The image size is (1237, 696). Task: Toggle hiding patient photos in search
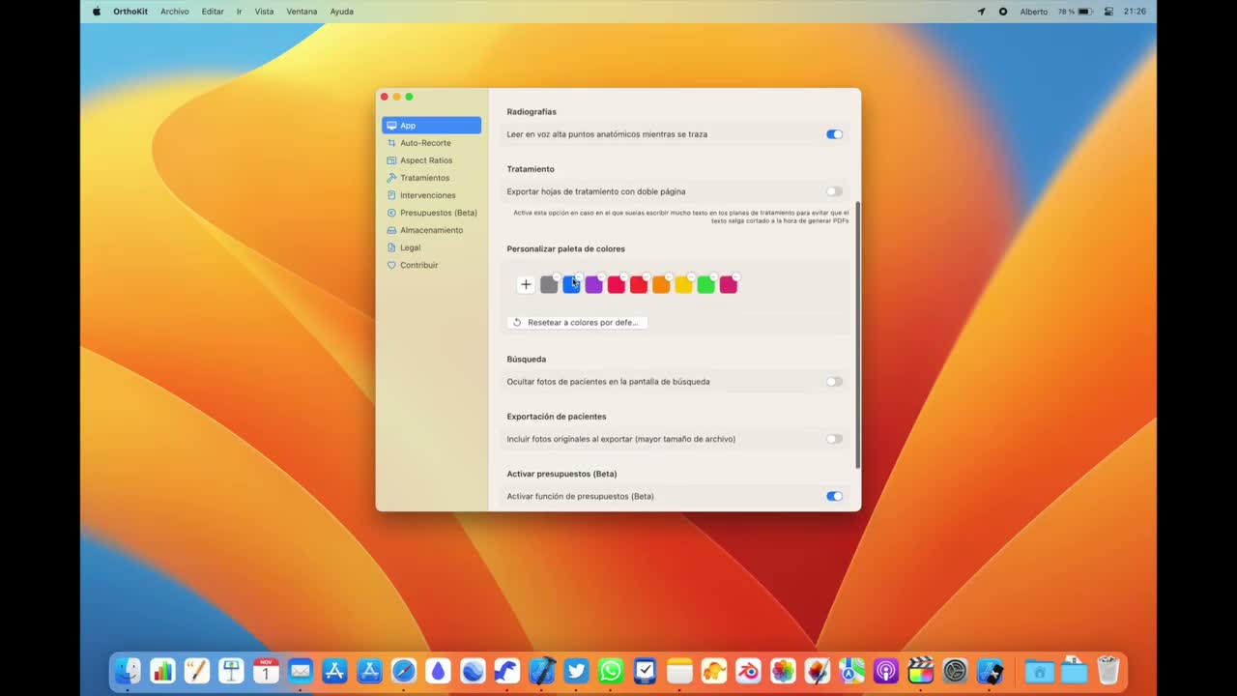click(x=834, y=382)
